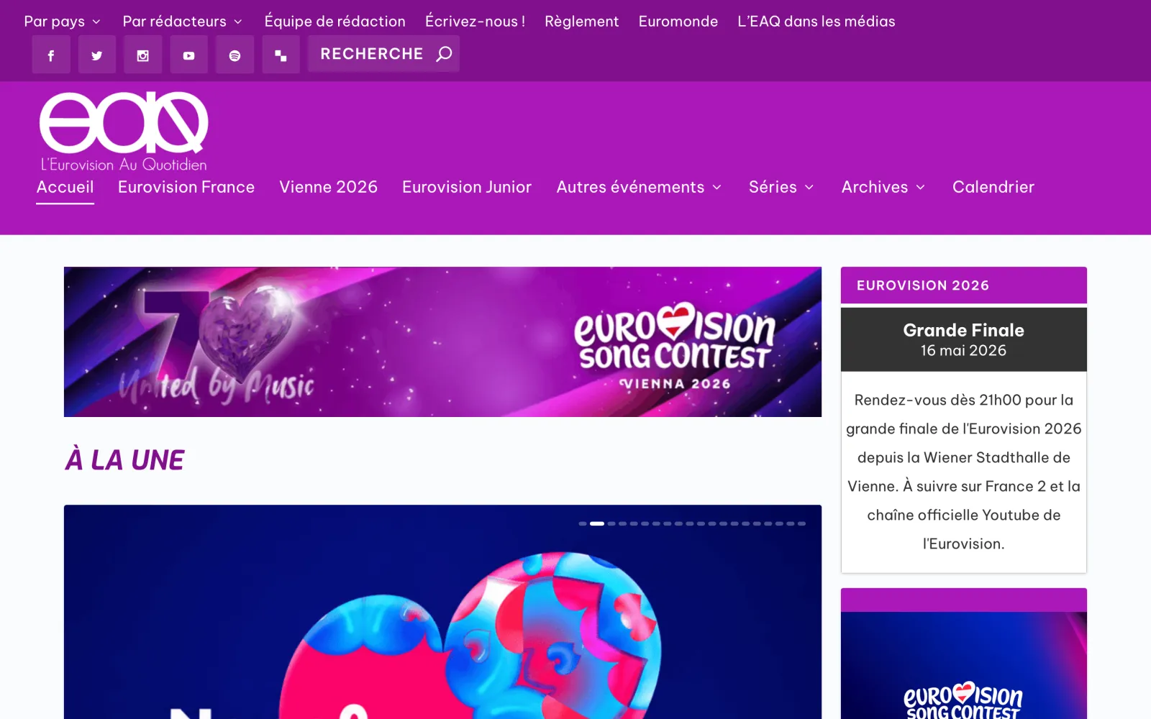
Task: Open the Facebook social link
Action: click(x=51, y=55)
